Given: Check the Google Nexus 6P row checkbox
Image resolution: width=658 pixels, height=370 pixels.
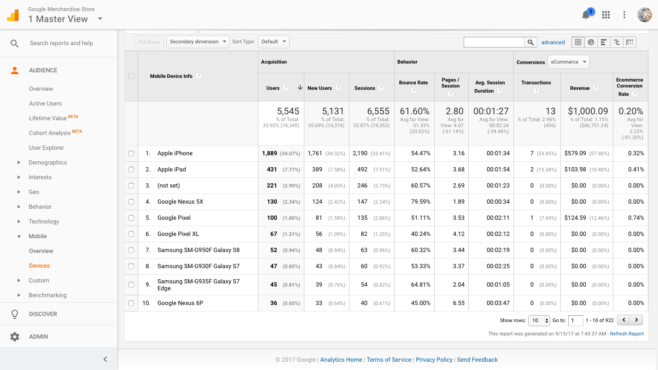Looking at the screenshot, I should point(131,303).
